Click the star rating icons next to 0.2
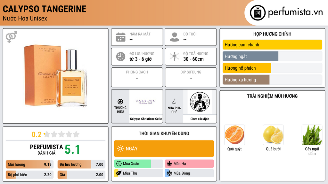Image resolution: width=328 pixels, height=184 pixels. click(x=62, y=134)
